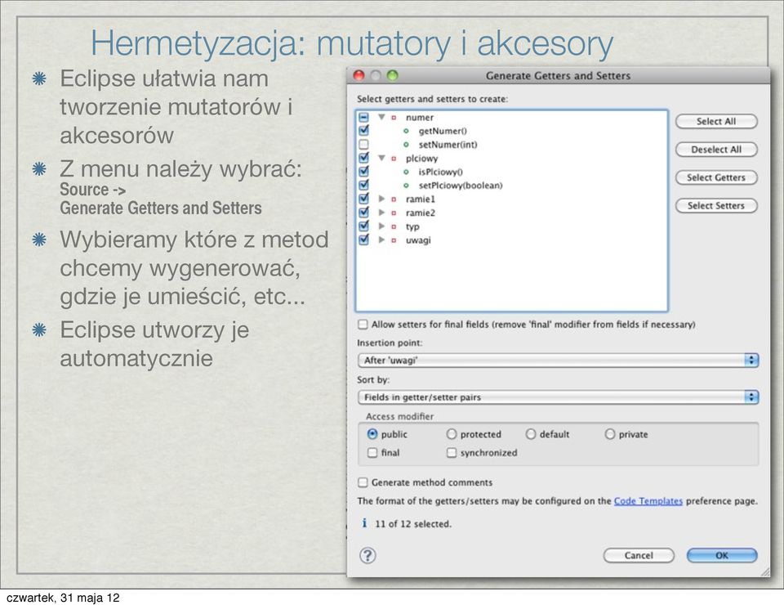The height and width of the screenshot is (605, 784).
Task: Click the red field icon next to uwagi
Action: tap(394, 240)
